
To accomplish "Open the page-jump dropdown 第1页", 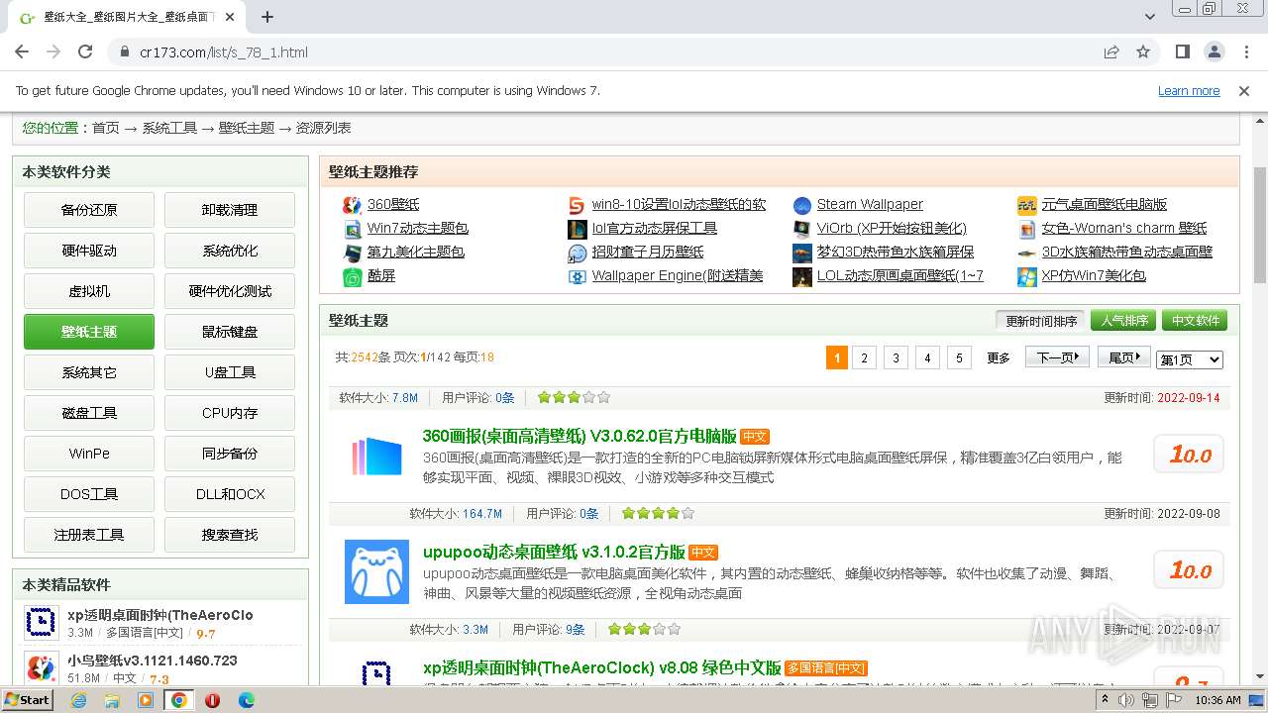I will (1190, 359).
